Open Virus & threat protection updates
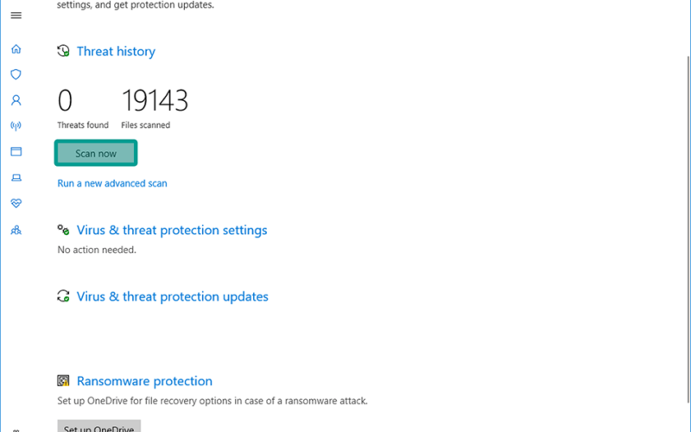This screenshot has height=432, width=691. coord(172,296)
